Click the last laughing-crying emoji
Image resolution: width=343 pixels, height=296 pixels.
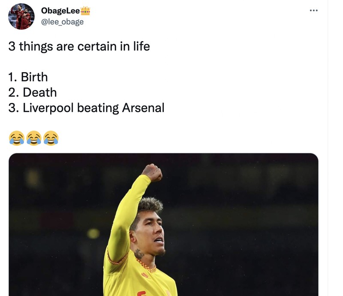[x=51, y=138]
